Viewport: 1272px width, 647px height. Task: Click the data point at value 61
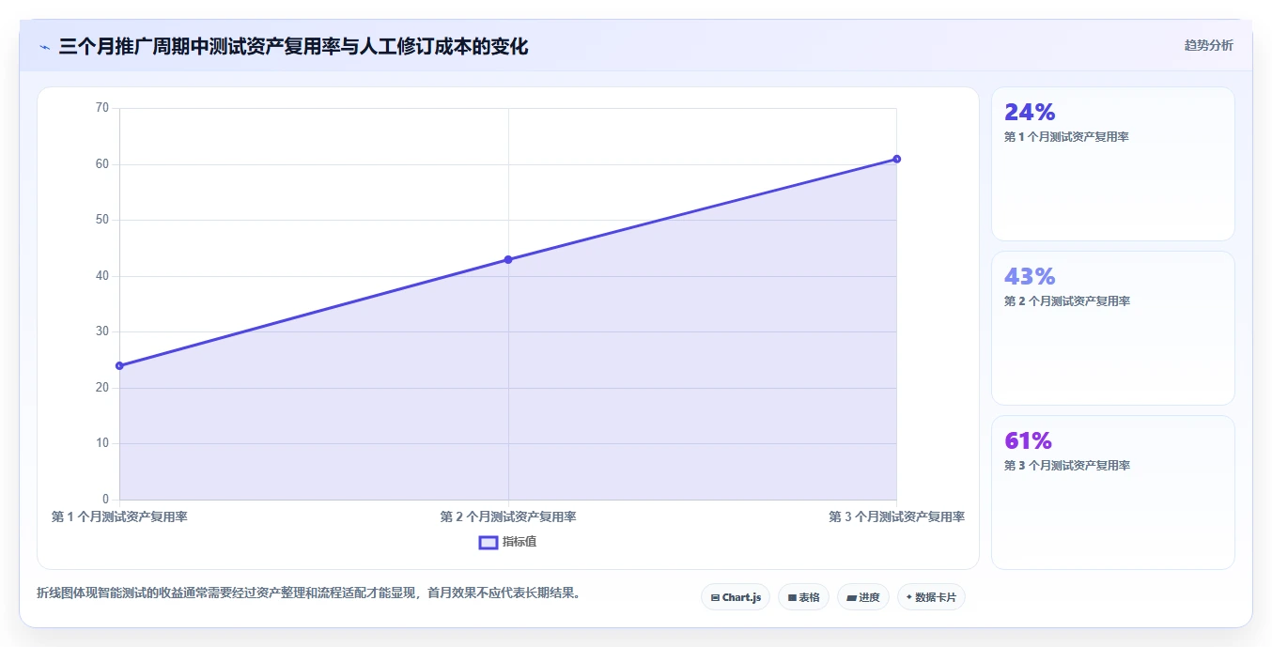[897, 159]
